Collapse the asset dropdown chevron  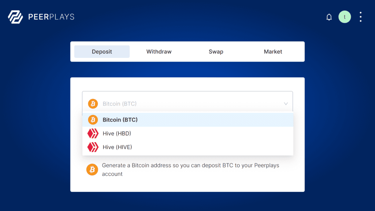(x=286, y=104)
